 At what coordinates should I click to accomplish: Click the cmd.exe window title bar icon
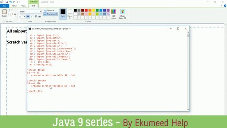point(30,28)
